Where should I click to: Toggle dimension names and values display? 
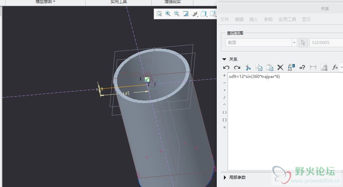(x=291, y=67)
